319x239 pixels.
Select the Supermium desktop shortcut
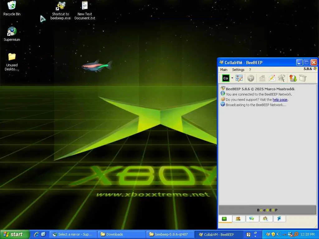coord(12,34)
